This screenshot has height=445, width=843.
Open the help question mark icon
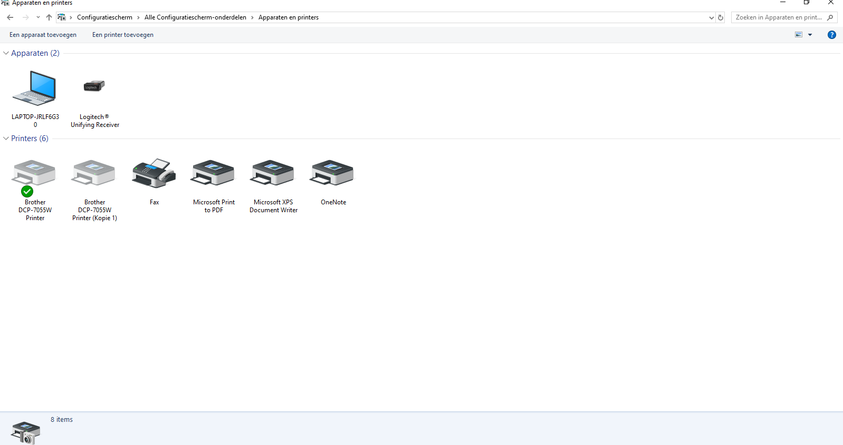click(x=831, y=35)
